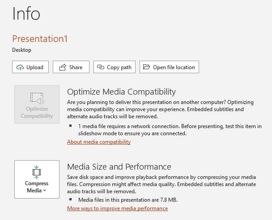This screenshot has height=220, width=272.
Task: Click the Desktop location text
Action: click(x=21, y=50)
